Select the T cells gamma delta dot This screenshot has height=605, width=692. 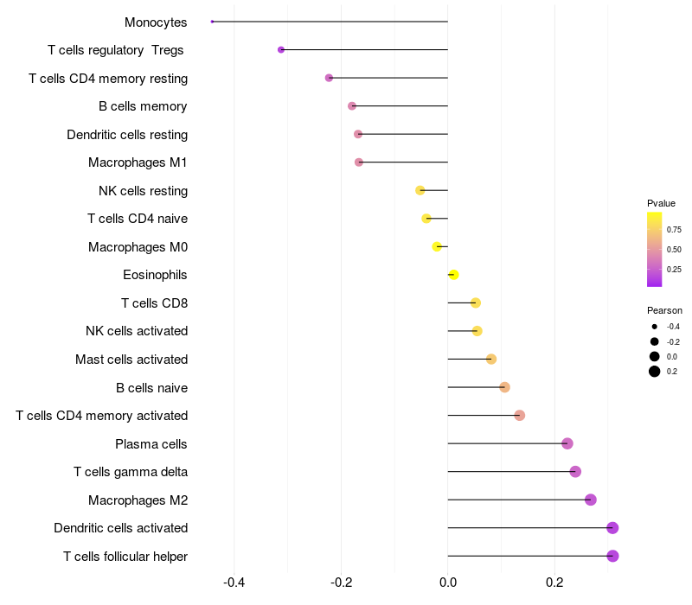tap(575, 472)
